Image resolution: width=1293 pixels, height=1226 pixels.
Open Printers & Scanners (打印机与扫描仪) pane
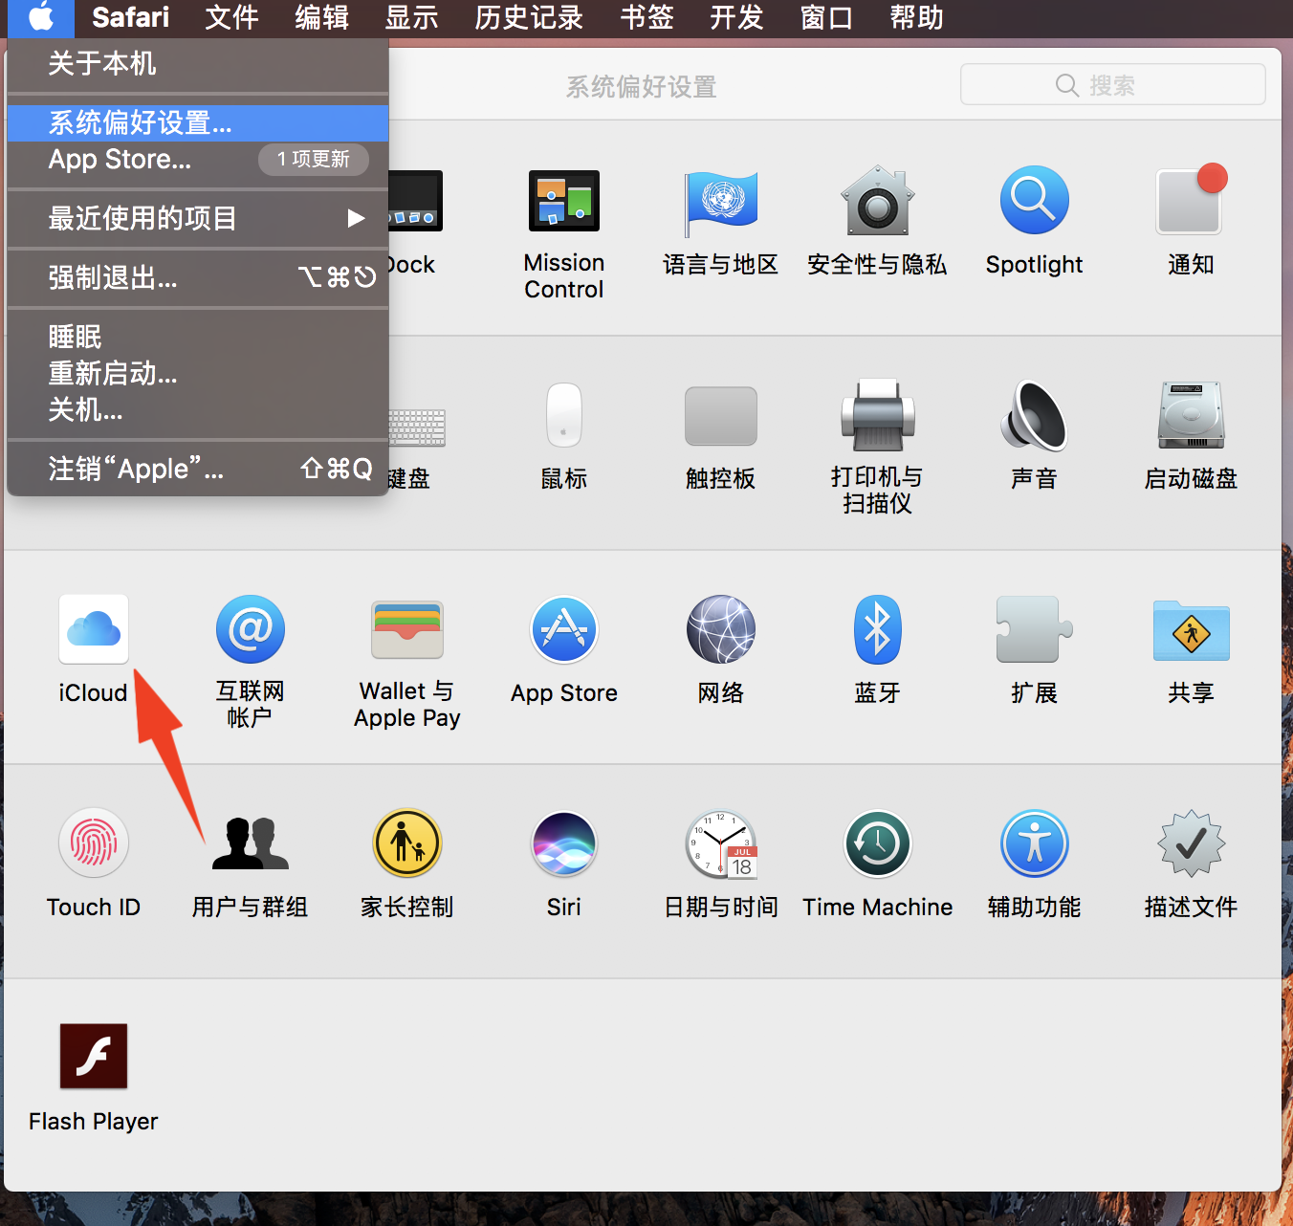click(877, 415)
